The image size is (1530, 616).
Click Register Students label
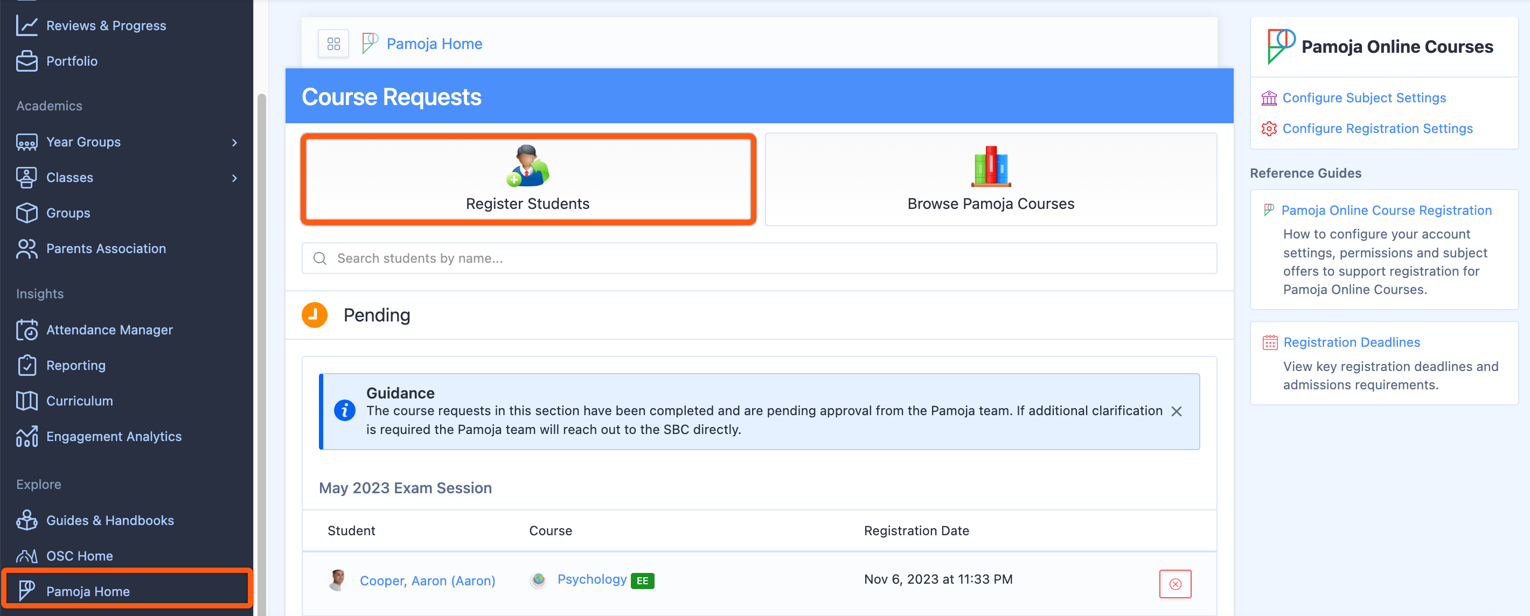click(x=527, y=204)
